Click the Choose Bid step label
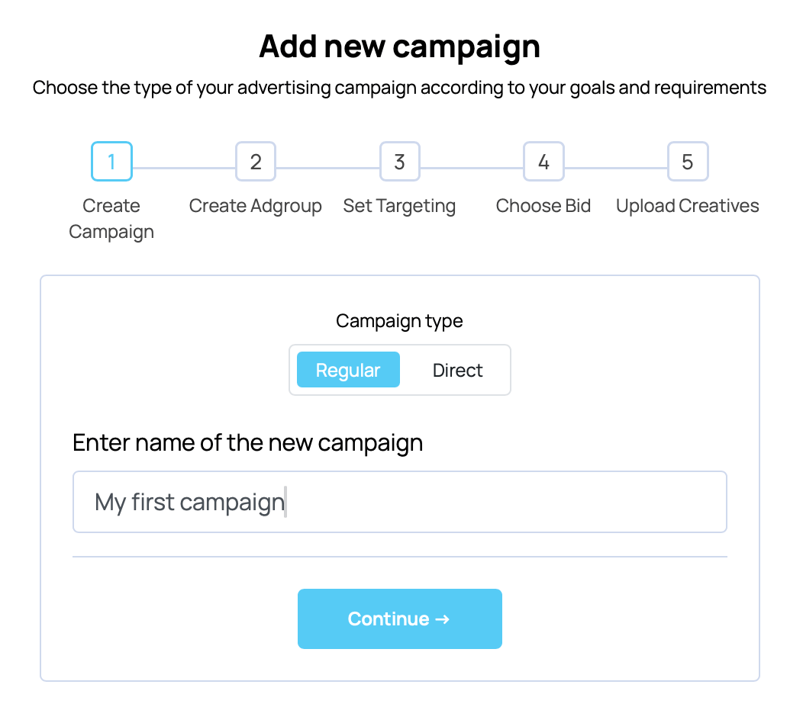The height and width of the screenshot is (723, 803). 543,205
